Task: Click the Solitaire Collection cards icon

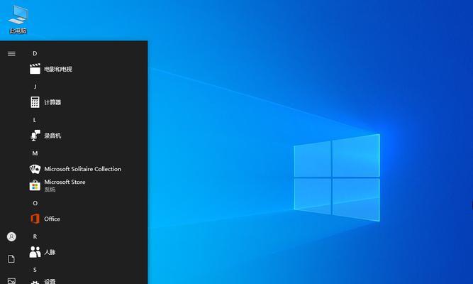Action: click(35, 169)
